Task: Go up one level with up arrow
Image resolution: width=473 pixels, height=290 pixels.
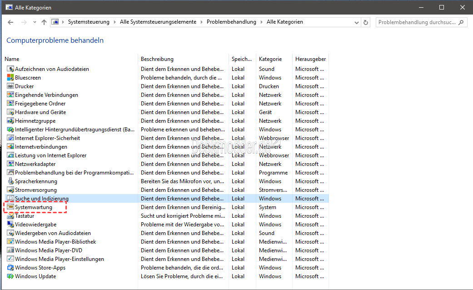Action: click(x=44, y=22)
